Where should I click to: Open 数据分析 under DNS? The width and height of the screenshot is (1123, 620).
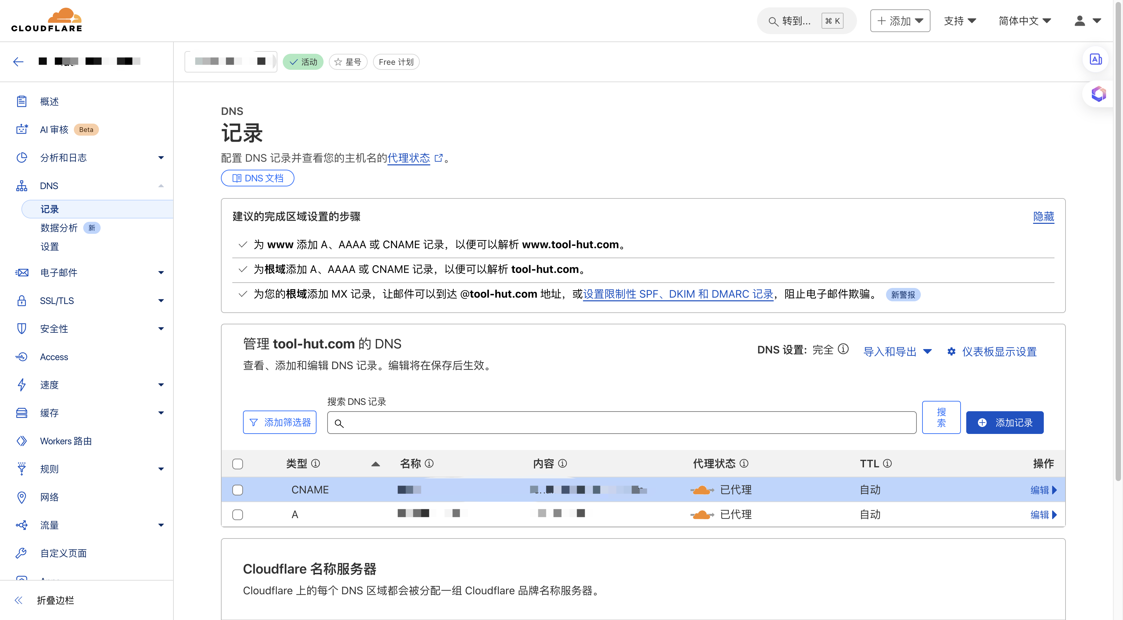point(59,227)
